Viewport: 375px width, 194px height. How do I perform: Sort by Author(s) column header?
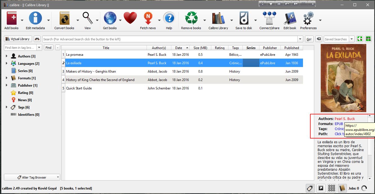159,48
